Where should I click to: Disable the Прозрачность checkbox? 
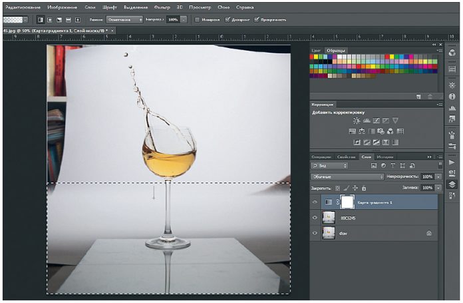click(x=257, y=19)
